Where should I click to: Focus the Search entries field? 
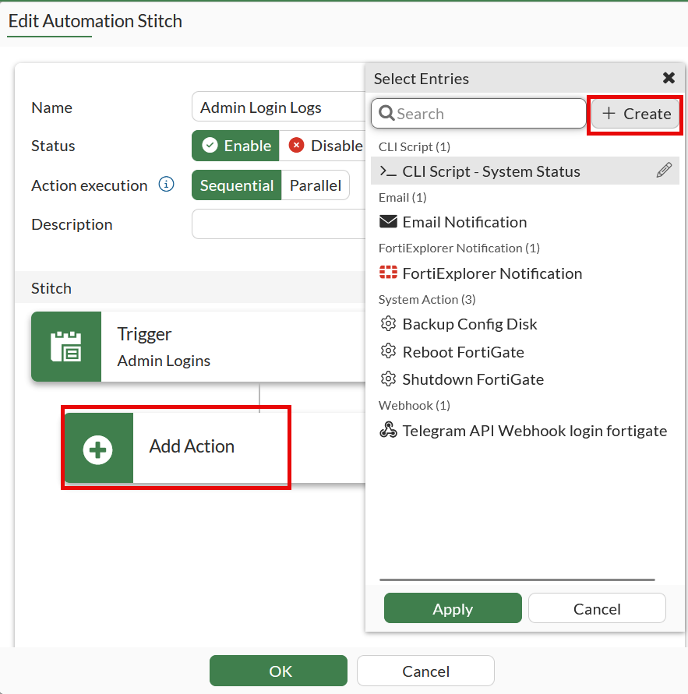point(487,114)
